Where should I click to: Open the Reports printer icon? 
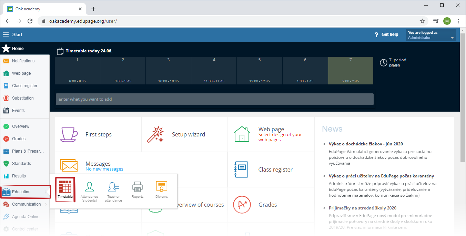(x=137, y=187)
